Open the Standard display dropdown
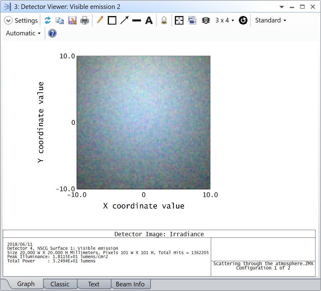The width and height of the screenshot is (321, 291). 270,20
